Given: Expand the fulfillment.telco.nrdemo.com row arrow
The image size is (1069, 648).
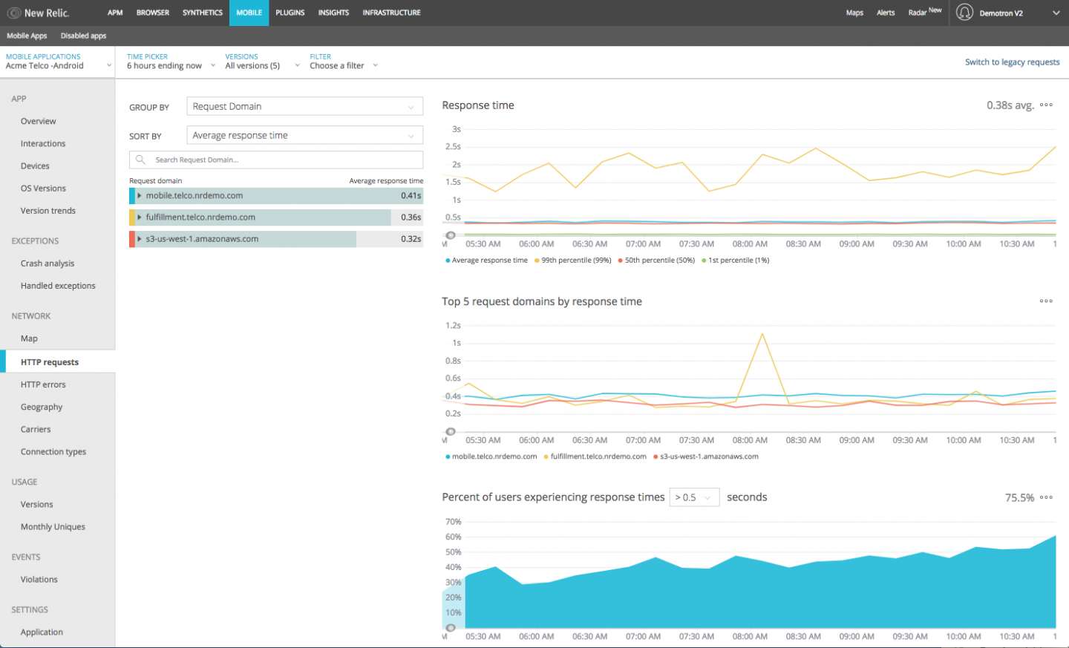Looking at the screenshot, I should click(x=140, y=217).
